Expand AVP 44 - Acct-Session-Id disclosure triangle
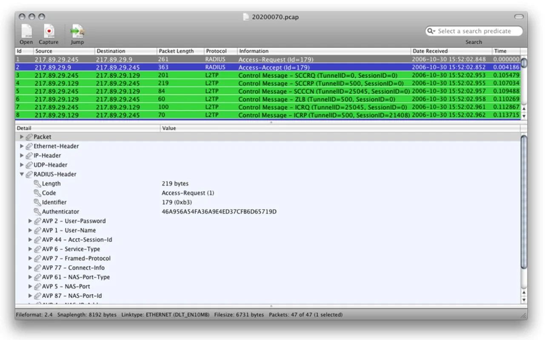 [30, 240]
